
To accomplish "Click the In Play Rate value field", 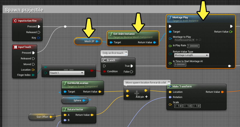I will [x=193, y=46].
